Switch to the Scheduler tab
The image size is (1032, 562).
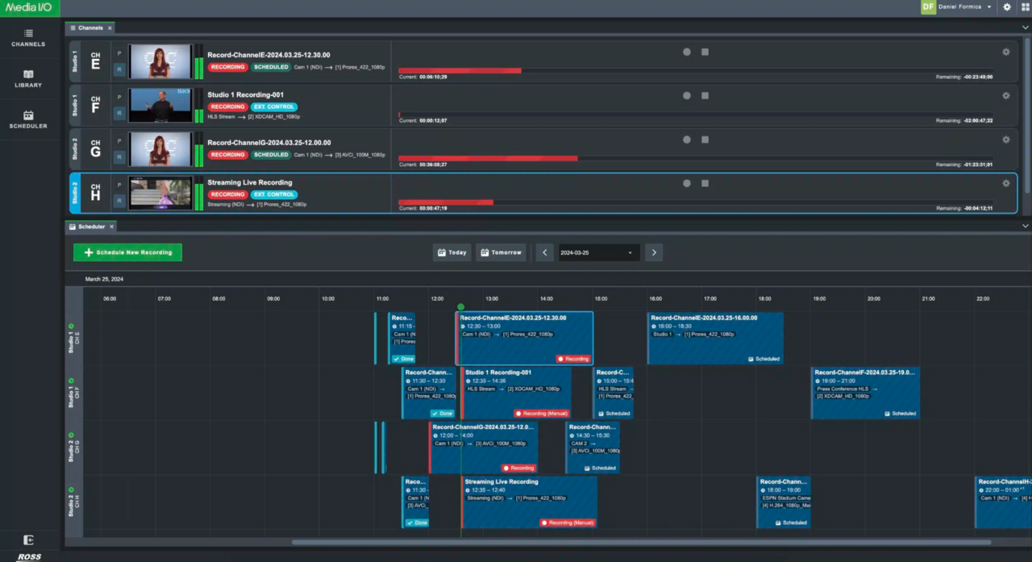(90, 227)
